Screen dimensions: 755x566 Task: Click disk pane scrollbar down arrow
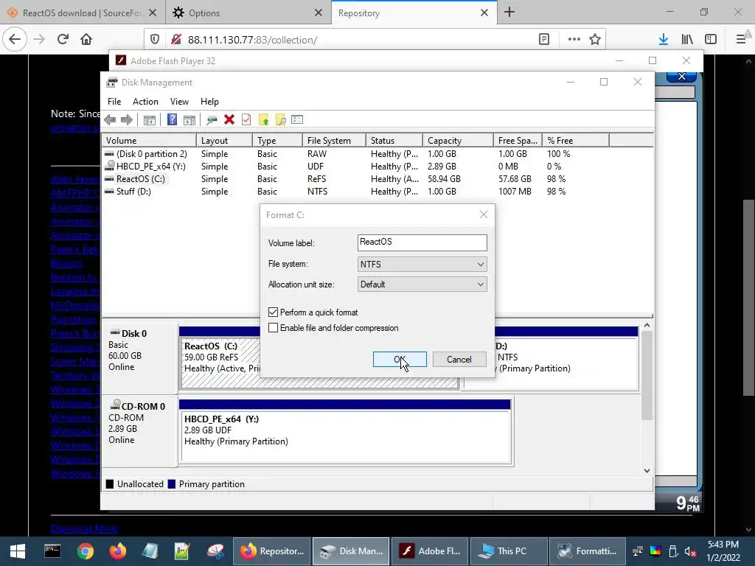click(x=647, y=471)
